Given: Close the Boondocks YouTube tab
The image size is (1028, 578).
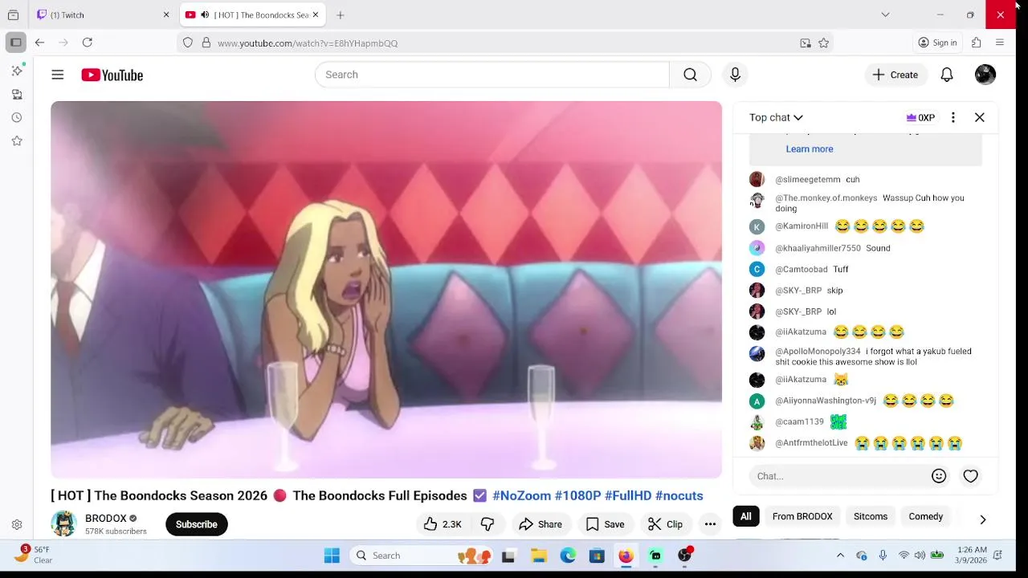Looking at the screenshot, I should click(x=316, y=14).
